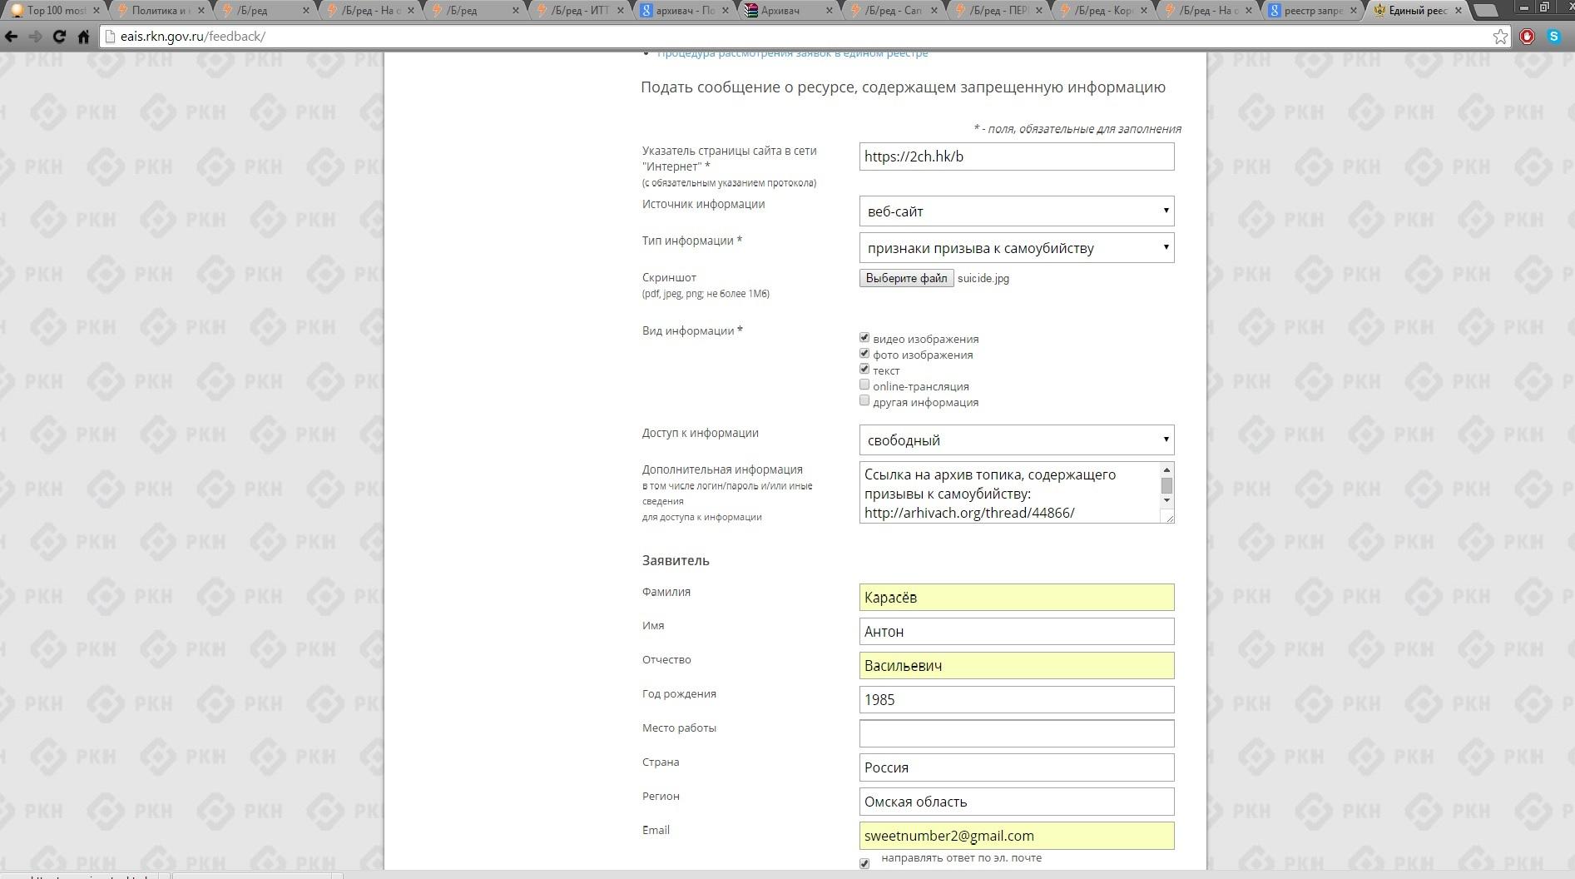Click the 'Фамилия' field containing Карасёв
1575x879 pixels.
click(x=1017, y=598)
